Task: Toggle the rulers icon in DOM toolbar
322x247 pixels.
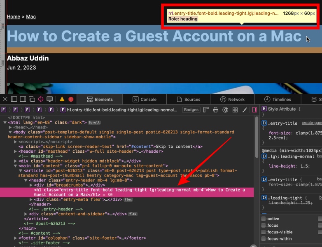Action: [x=206, y=110]
